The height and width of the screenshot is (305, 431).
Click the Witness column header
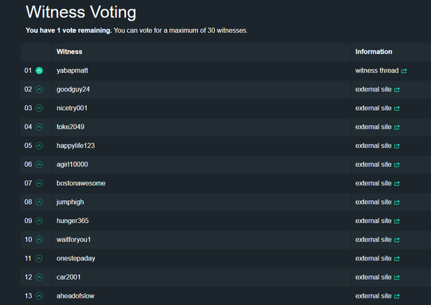70,52
